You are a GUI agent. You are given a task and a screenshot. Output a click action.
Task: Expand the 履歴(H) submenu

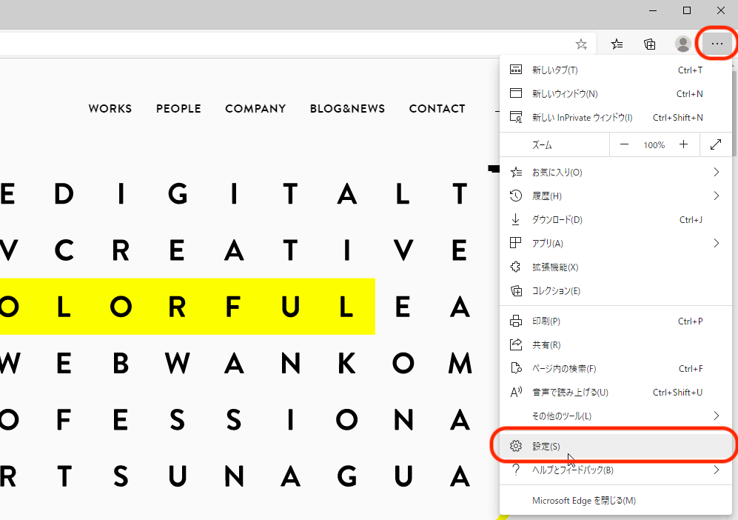click(x=716, y=196)
